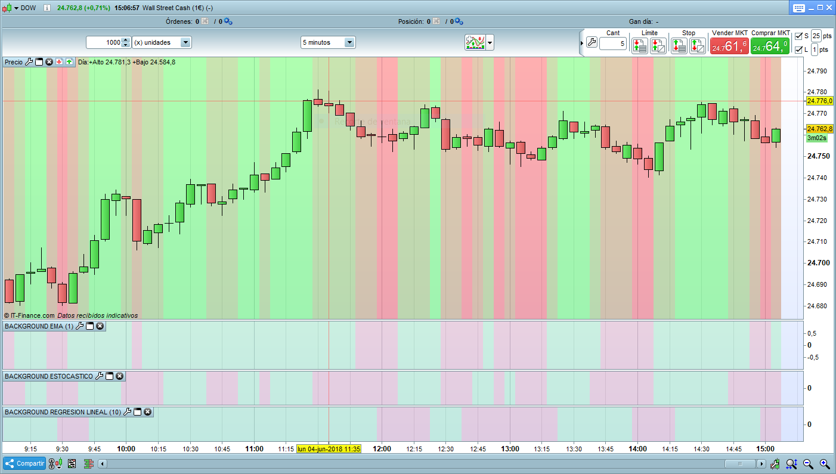Open the Precio panel wrench settings
Screen dimensions: 836x474
point(29,62)
